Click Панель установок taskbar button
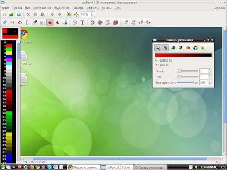The height and width of the screenshot is (170, 227). 151,167
